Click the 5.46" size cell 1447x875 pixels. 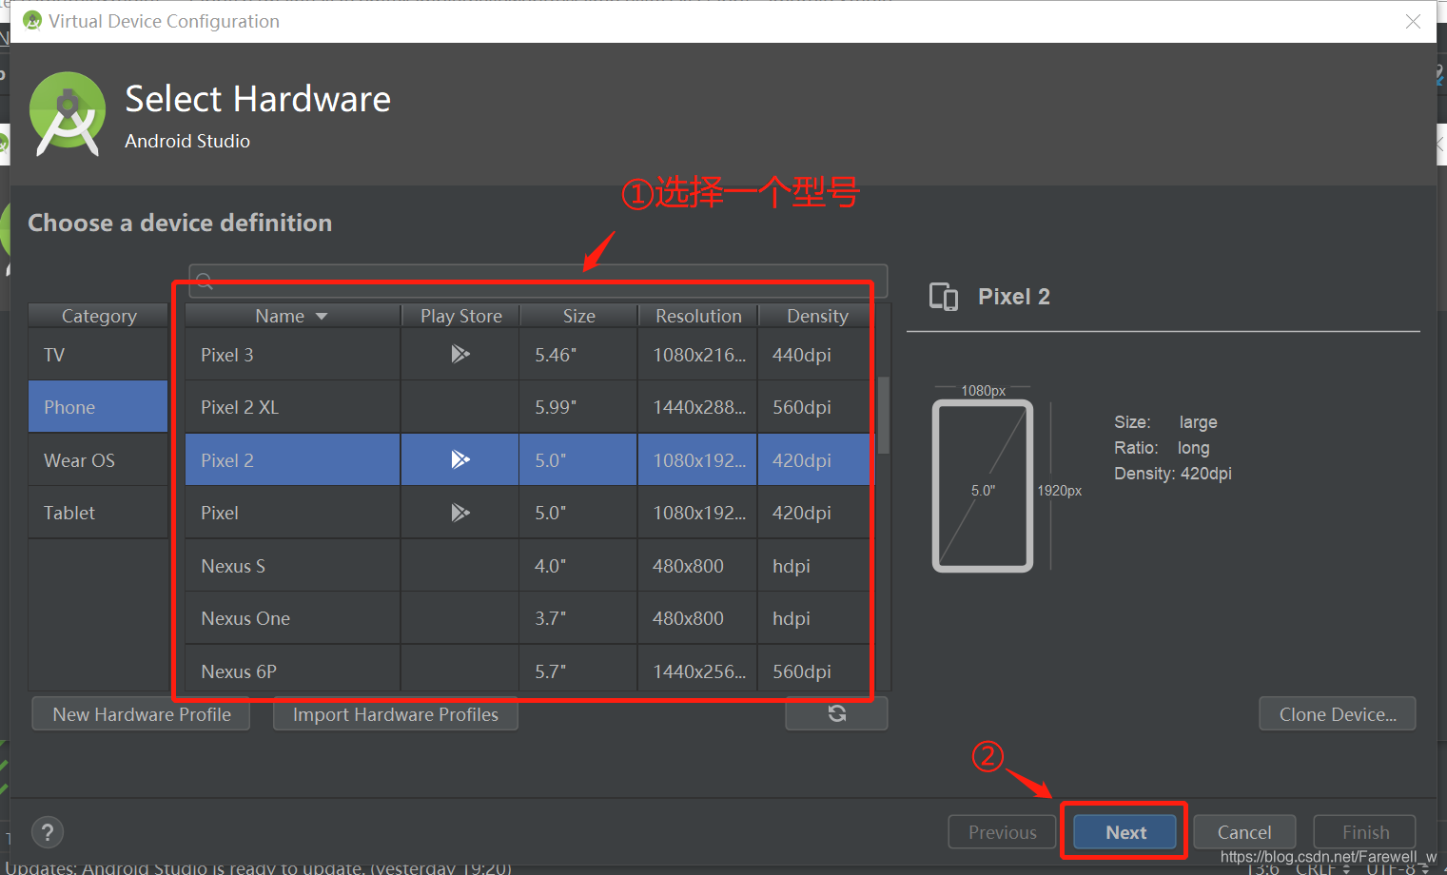coord(578,355)
